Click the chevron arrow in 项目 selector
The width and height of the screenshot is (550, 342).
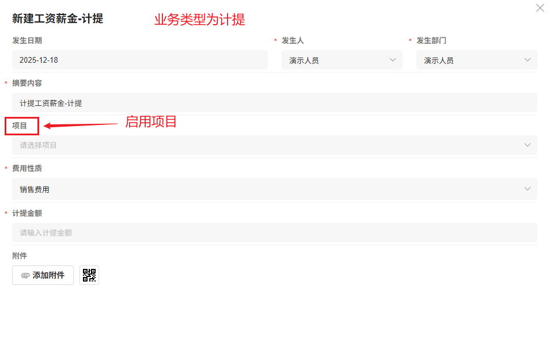[x=528, y=145]
